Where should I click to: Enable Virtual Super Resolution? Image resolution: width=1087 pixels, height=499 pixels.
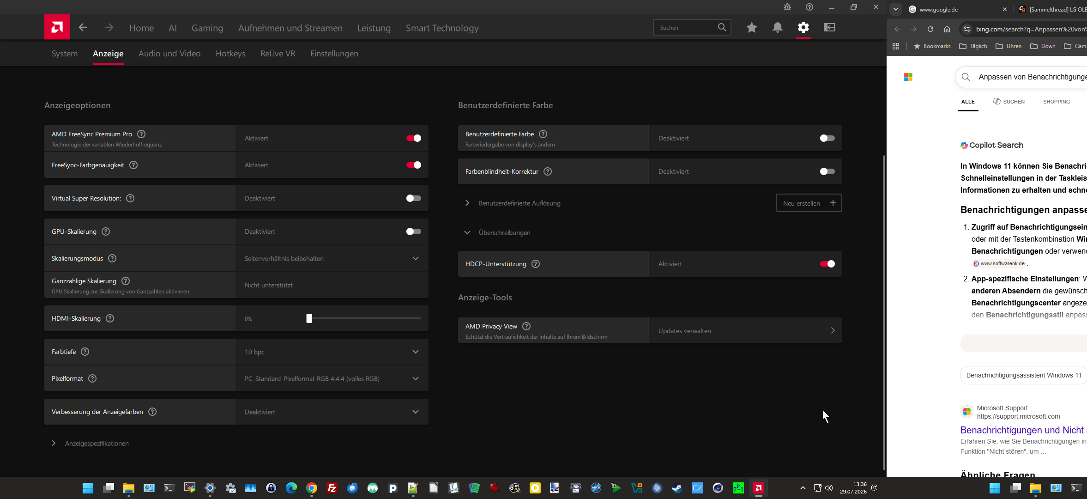(x=413, y=198)
